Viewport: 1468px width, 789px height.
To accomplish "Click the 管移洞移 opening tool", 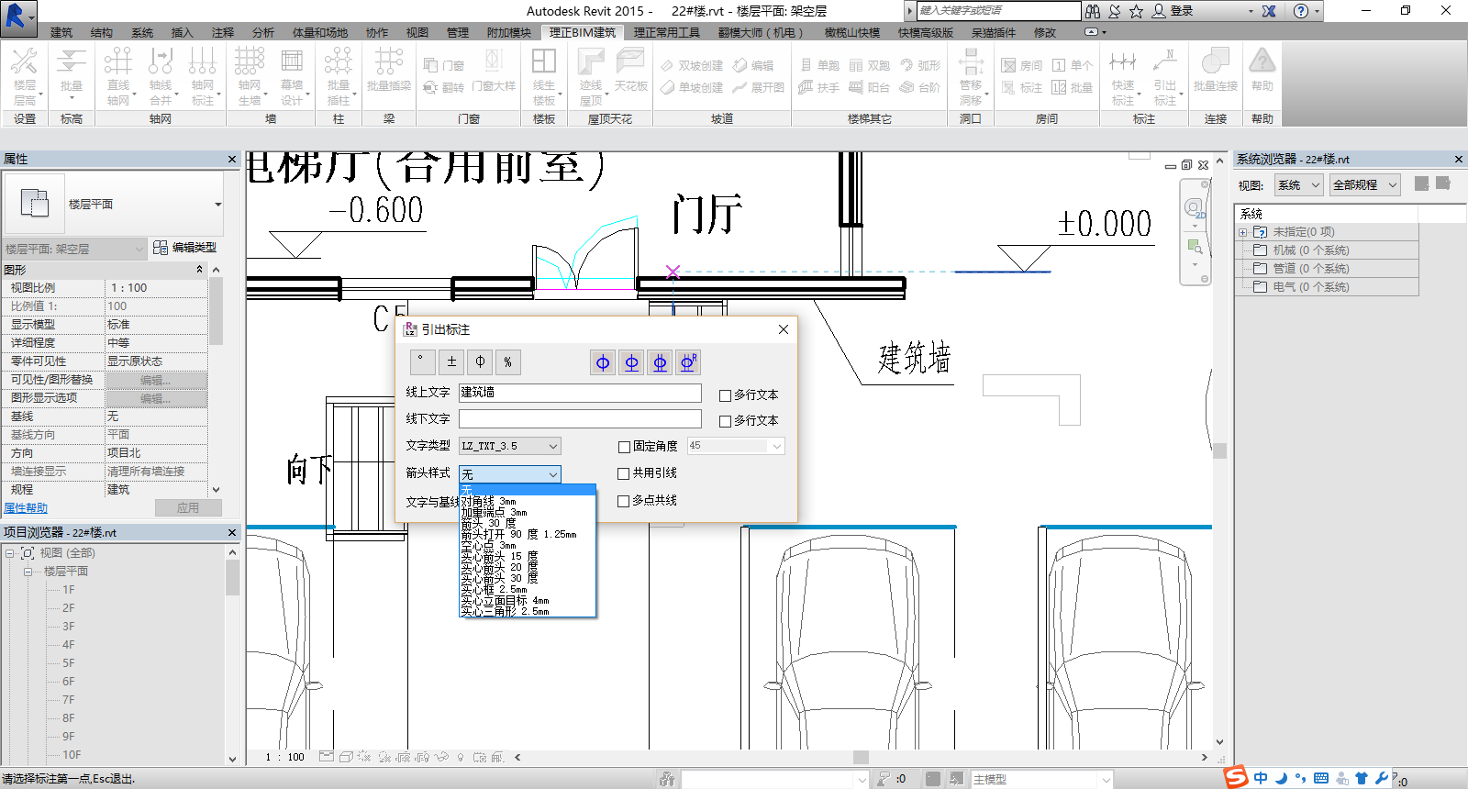I will (971, 76).
